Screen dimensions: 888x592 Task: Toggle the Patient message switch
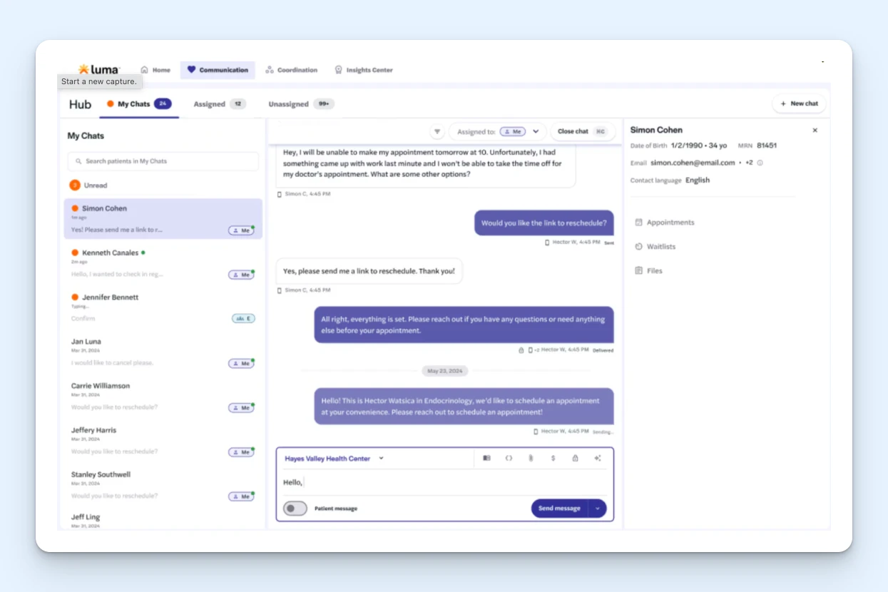(x=295, y=509)
